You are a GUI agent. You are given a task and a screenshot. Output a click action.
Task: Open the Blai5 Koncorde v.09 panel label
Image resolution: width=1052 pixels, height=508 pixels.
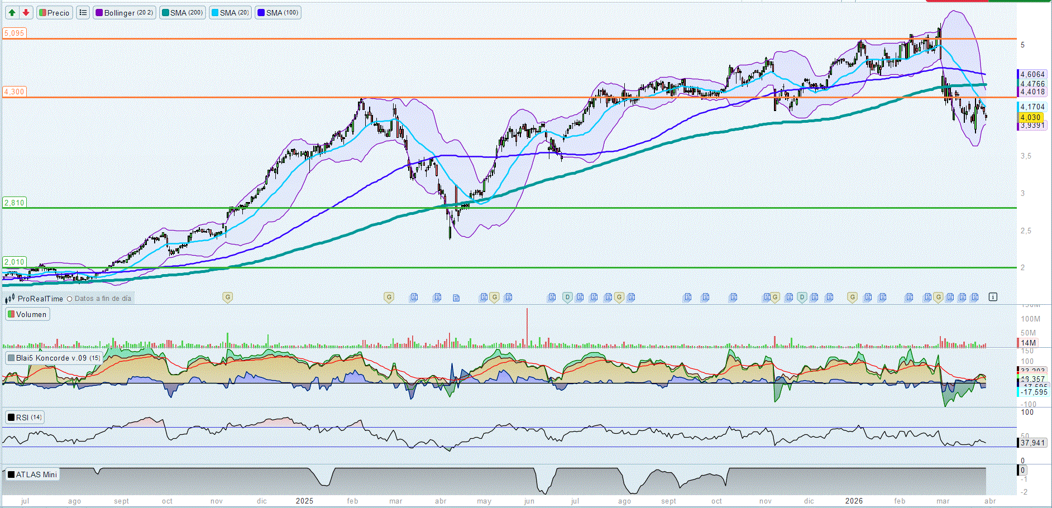(x=54, y=358)
